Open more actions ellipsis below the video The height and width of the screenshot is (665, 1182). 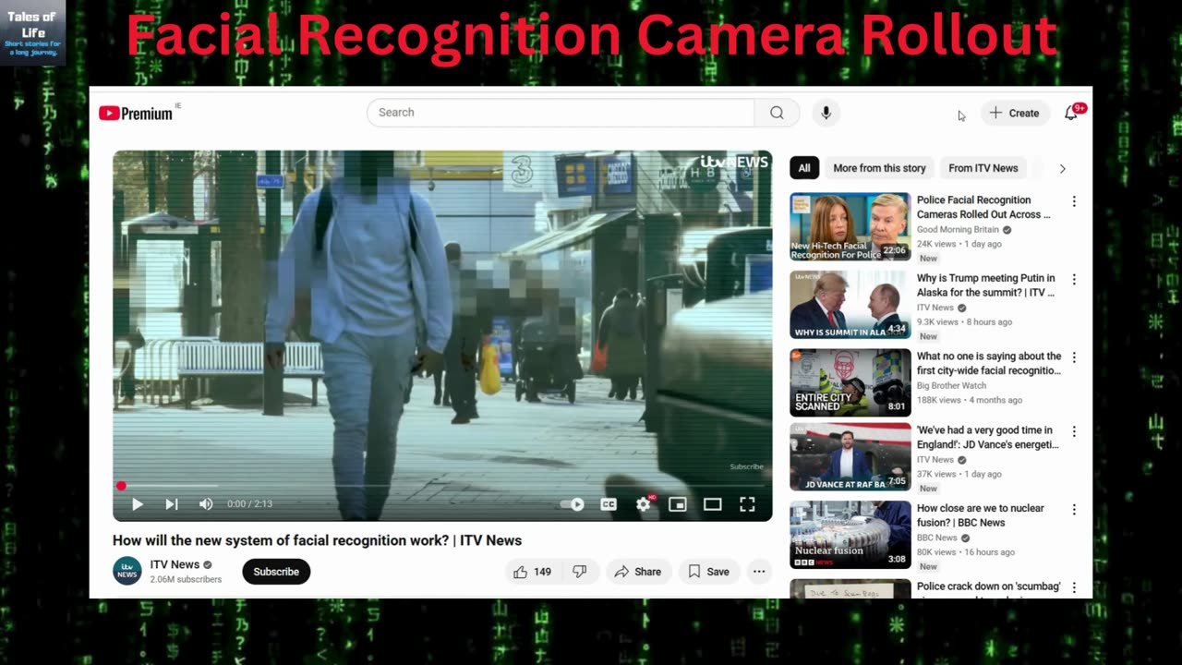(759, 572)
